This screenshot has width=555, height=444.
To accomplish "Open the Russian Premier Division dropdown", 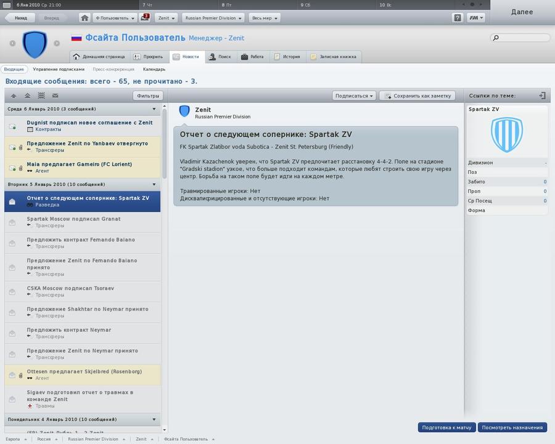I will click(214, 18).
